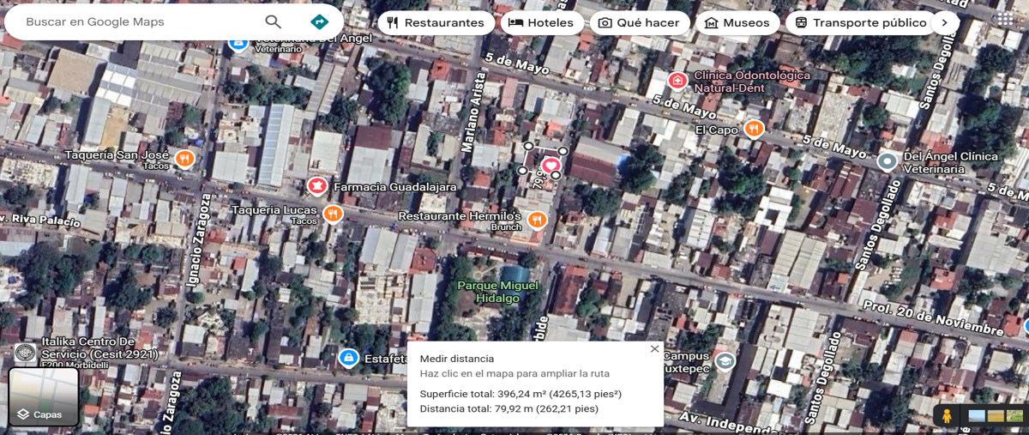
Task: Click the saved heart marker in measured area
Action: tap(550, 165)
